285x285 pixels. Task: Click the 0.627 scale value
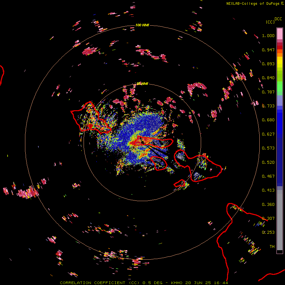click(x=268, y=134)
